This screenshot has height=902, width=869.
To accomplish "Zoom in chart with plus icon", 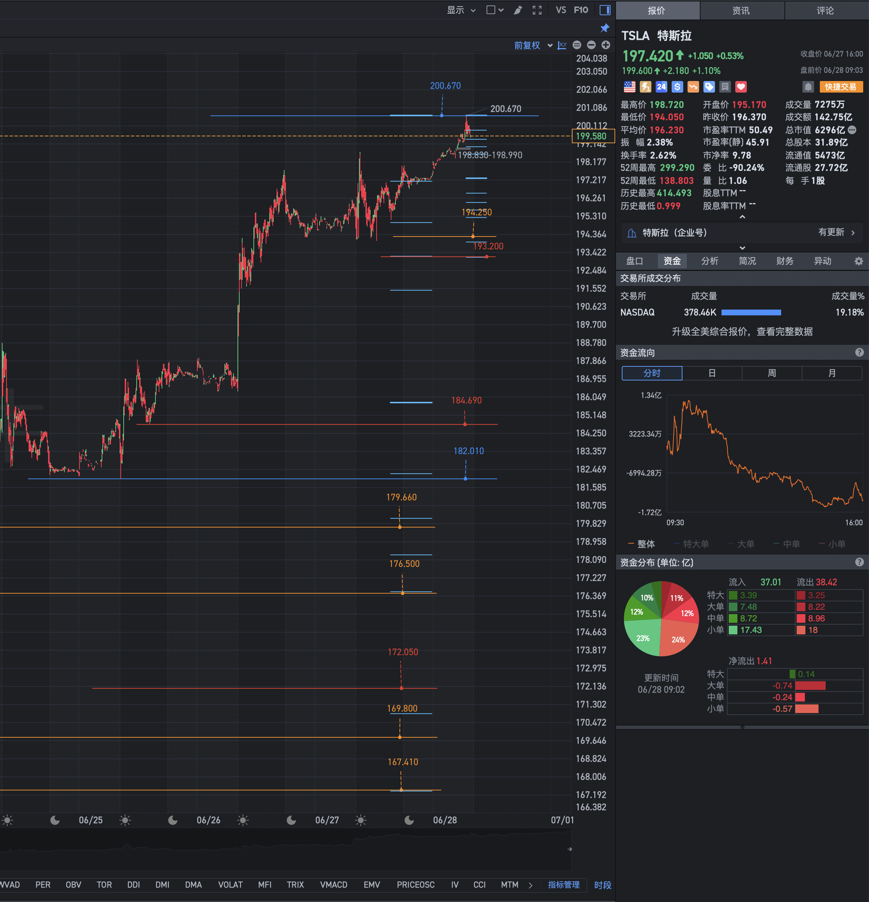I will (x=606, y=45).
